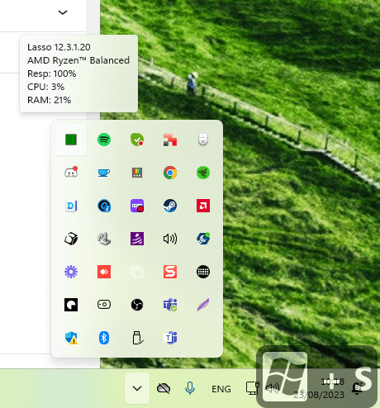Image resolution: width=380 pixels, height=408 pixels.
Task: Click the OneDrive cloud icon on taskbar
Action: (164, 388)
